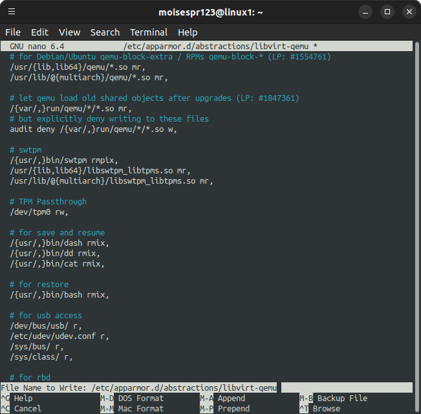This screenshot has width=421, height=414.
Task: Open the Edit menu
Action: point(39,32)
